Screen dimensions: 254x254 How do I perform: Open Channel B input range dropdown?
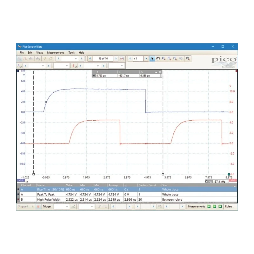coord(98,66)
